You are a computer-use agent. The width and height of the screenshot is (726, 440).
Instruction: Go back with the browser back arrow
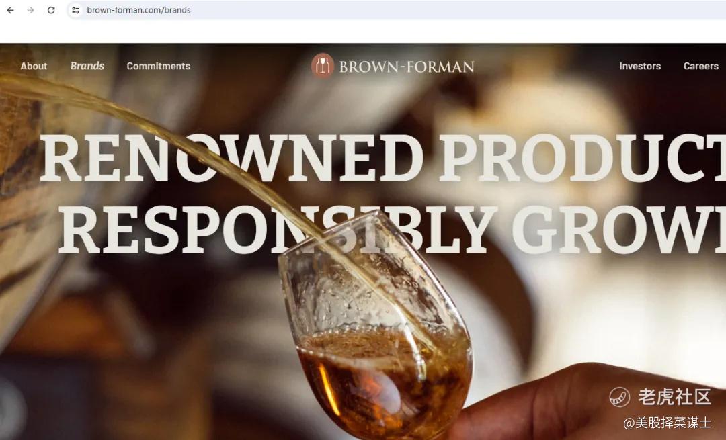point(10,10)
